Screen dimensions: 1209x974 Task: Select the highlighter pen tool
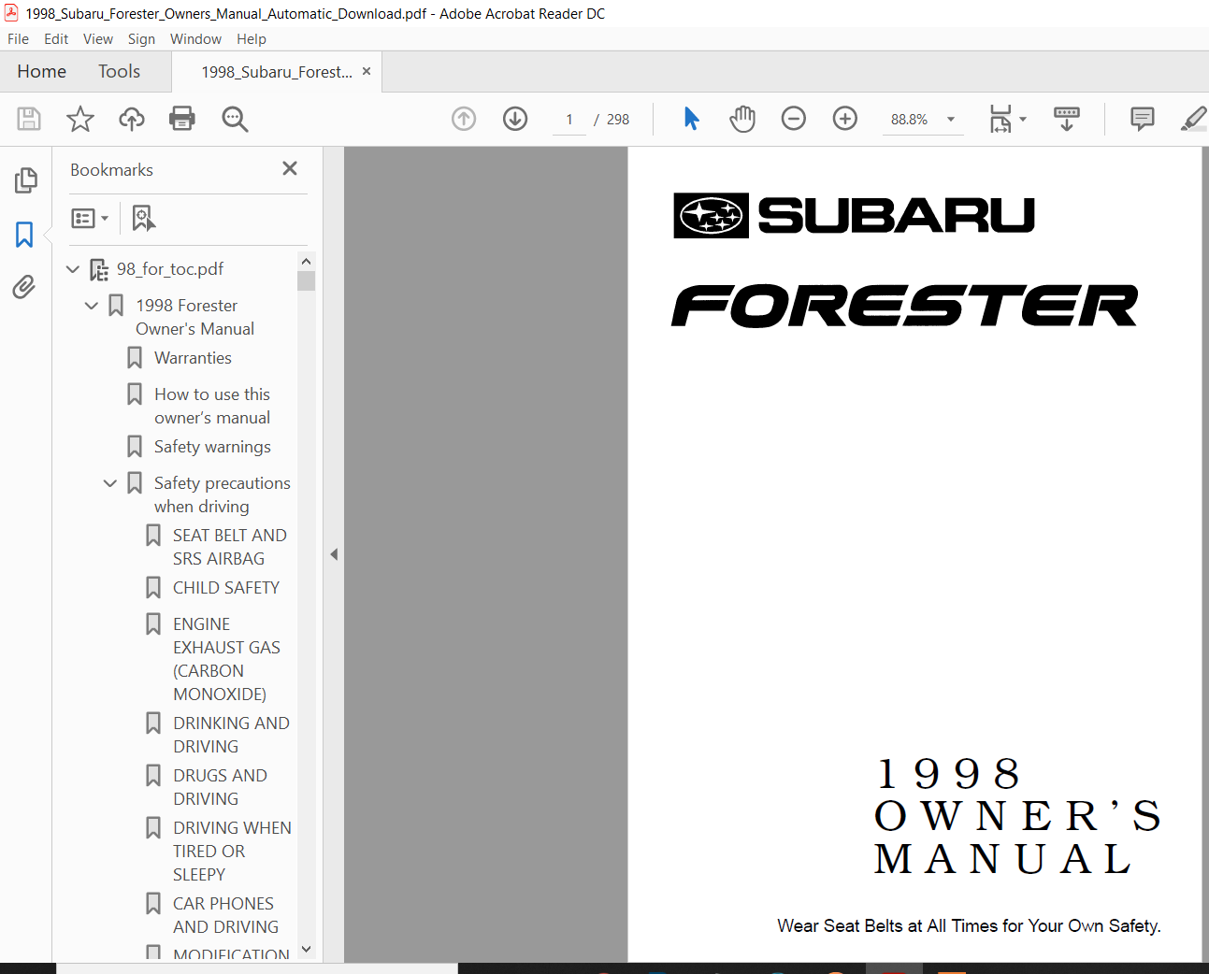(1194, 119)
